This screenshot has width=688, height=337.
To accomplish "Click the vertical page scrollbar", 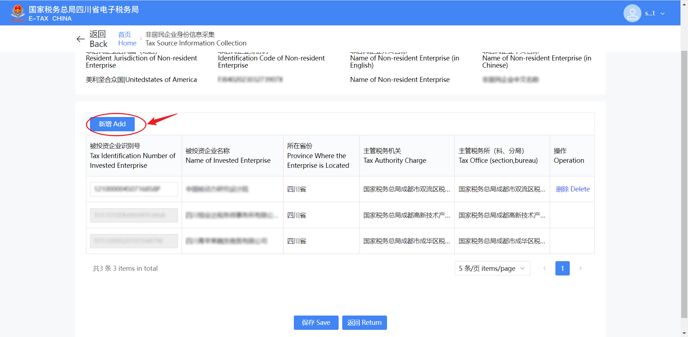I will (x=684, y=179).
